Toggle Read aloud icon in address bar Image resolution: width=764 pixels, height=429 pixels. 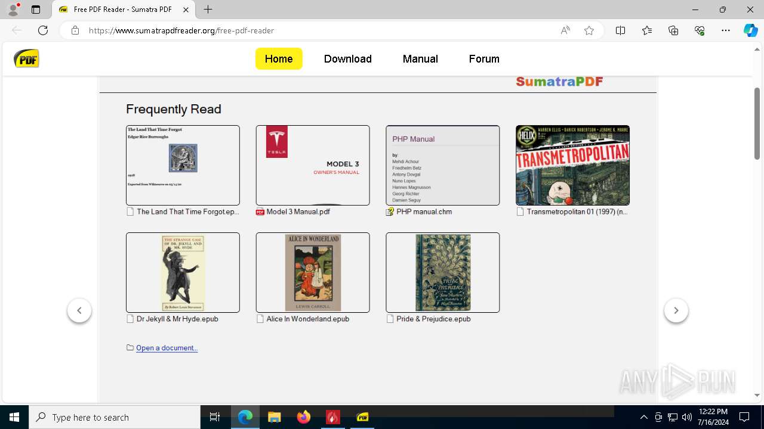click(565, 30)
